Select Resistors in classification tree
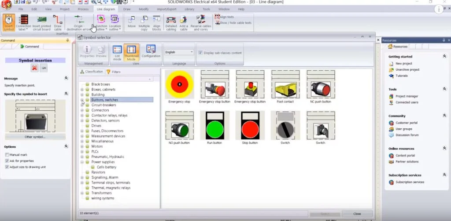451x221 pixels. (x=98, y=172)
